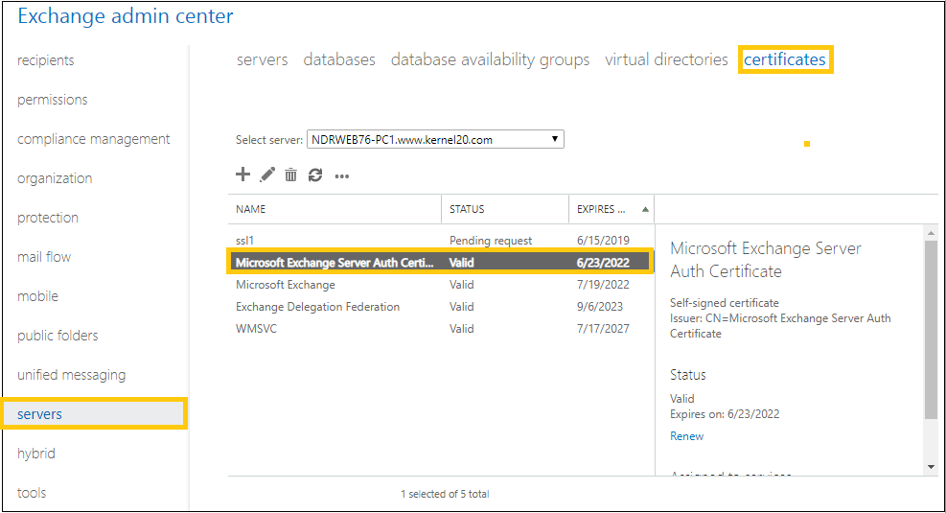Image resolution: width=946 pixels, height=513 pixels.
Task: Click the Pending request status cell
Action: pyautogui.click(x=491, y=241)
